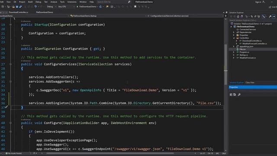Collapse ConfigureServices method at line 27
This screenshot has width=277, height=156.
(10, 64)
